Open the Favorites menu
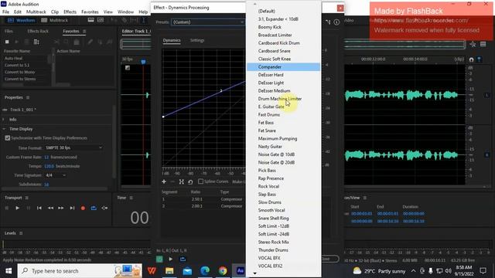Viewport: 495px width, 278px height. [x=90, y=12]
